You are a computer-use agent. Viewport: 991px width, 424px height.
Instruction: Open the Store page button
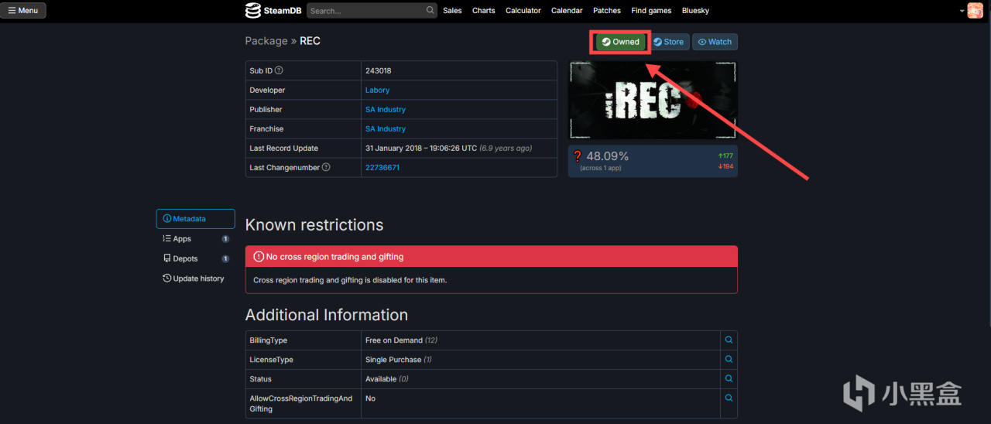[x=669, y=42]
